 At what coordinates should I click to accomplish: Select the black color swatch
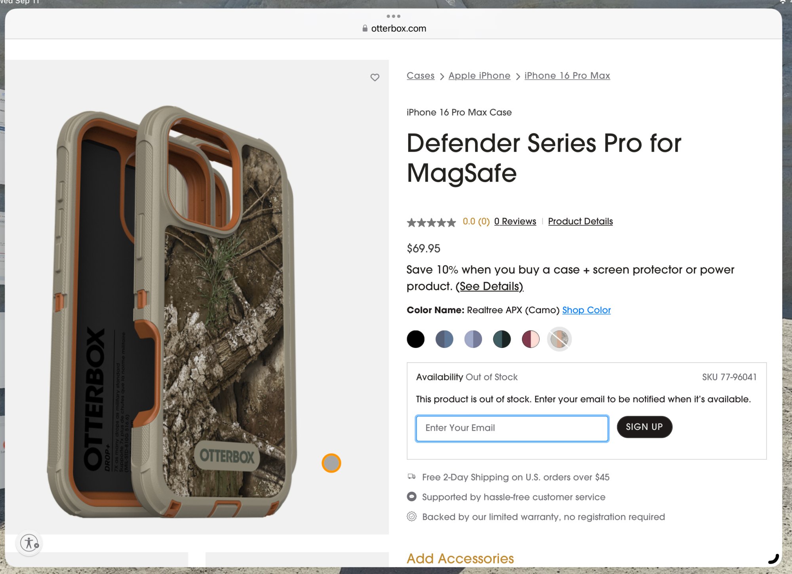click(x=415, y=339)
